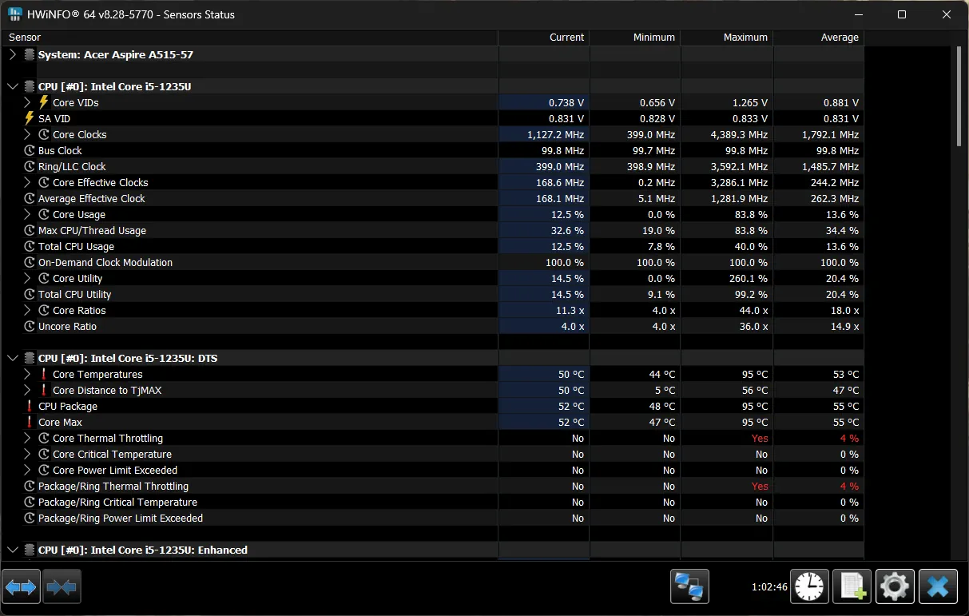The image size is (969, 616).
Task: Select the Package/Ring Power Limit Exceeded row
Action: pyautogui.click(x=432, y=518)
